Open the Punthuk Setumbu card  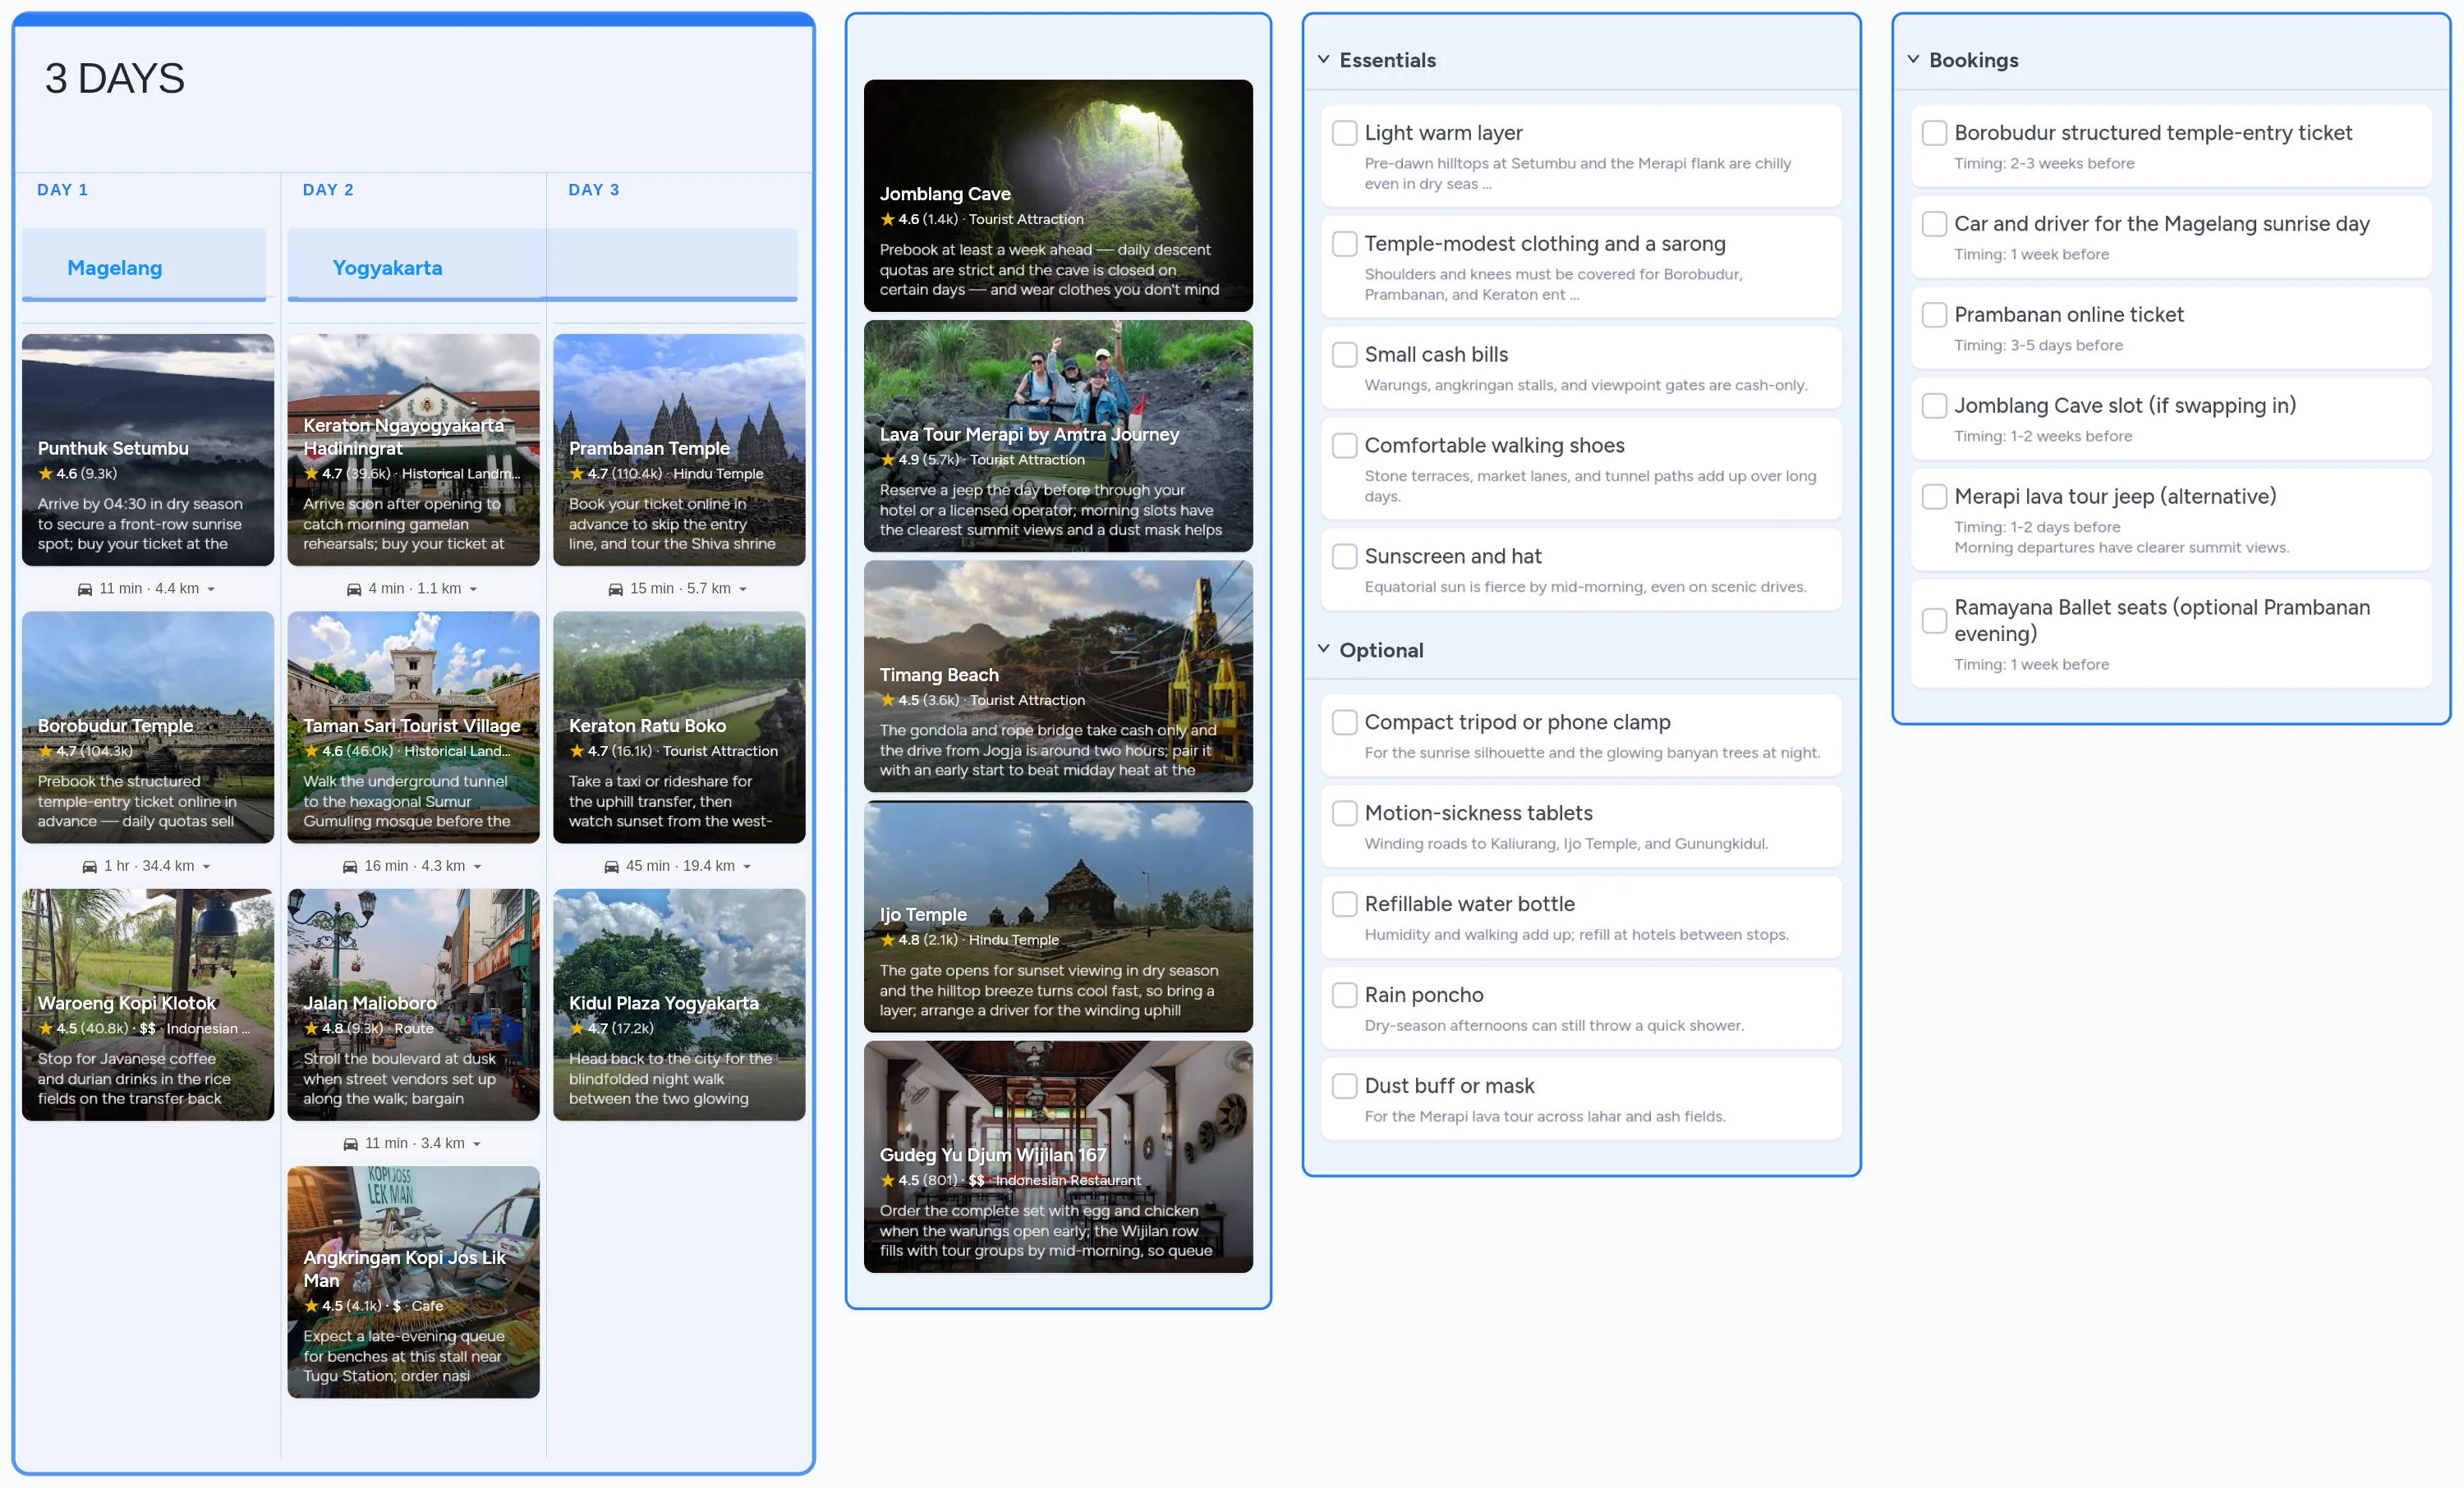[148, 450]
